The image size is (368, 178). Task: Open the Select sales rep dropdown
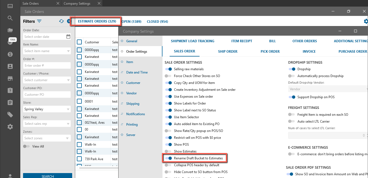tap(47, 124)
